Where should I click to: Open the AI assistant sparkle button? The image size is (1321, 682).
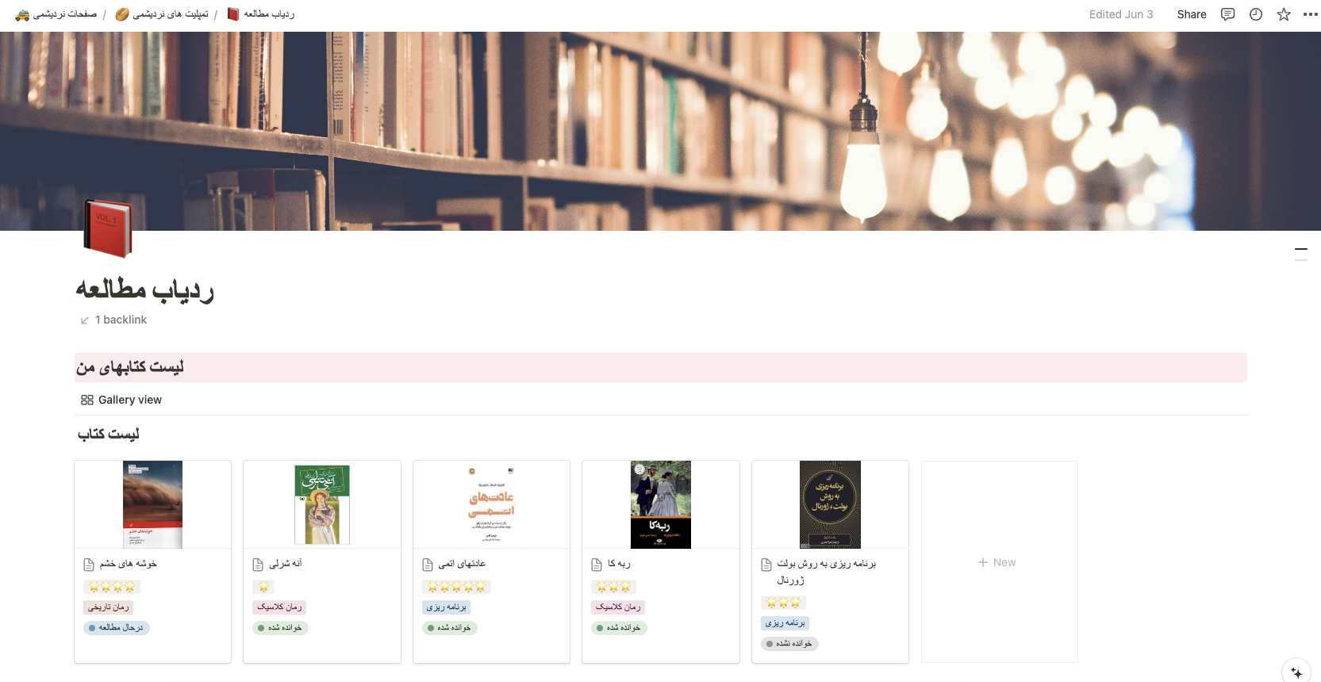click(x=1296, y=672)
